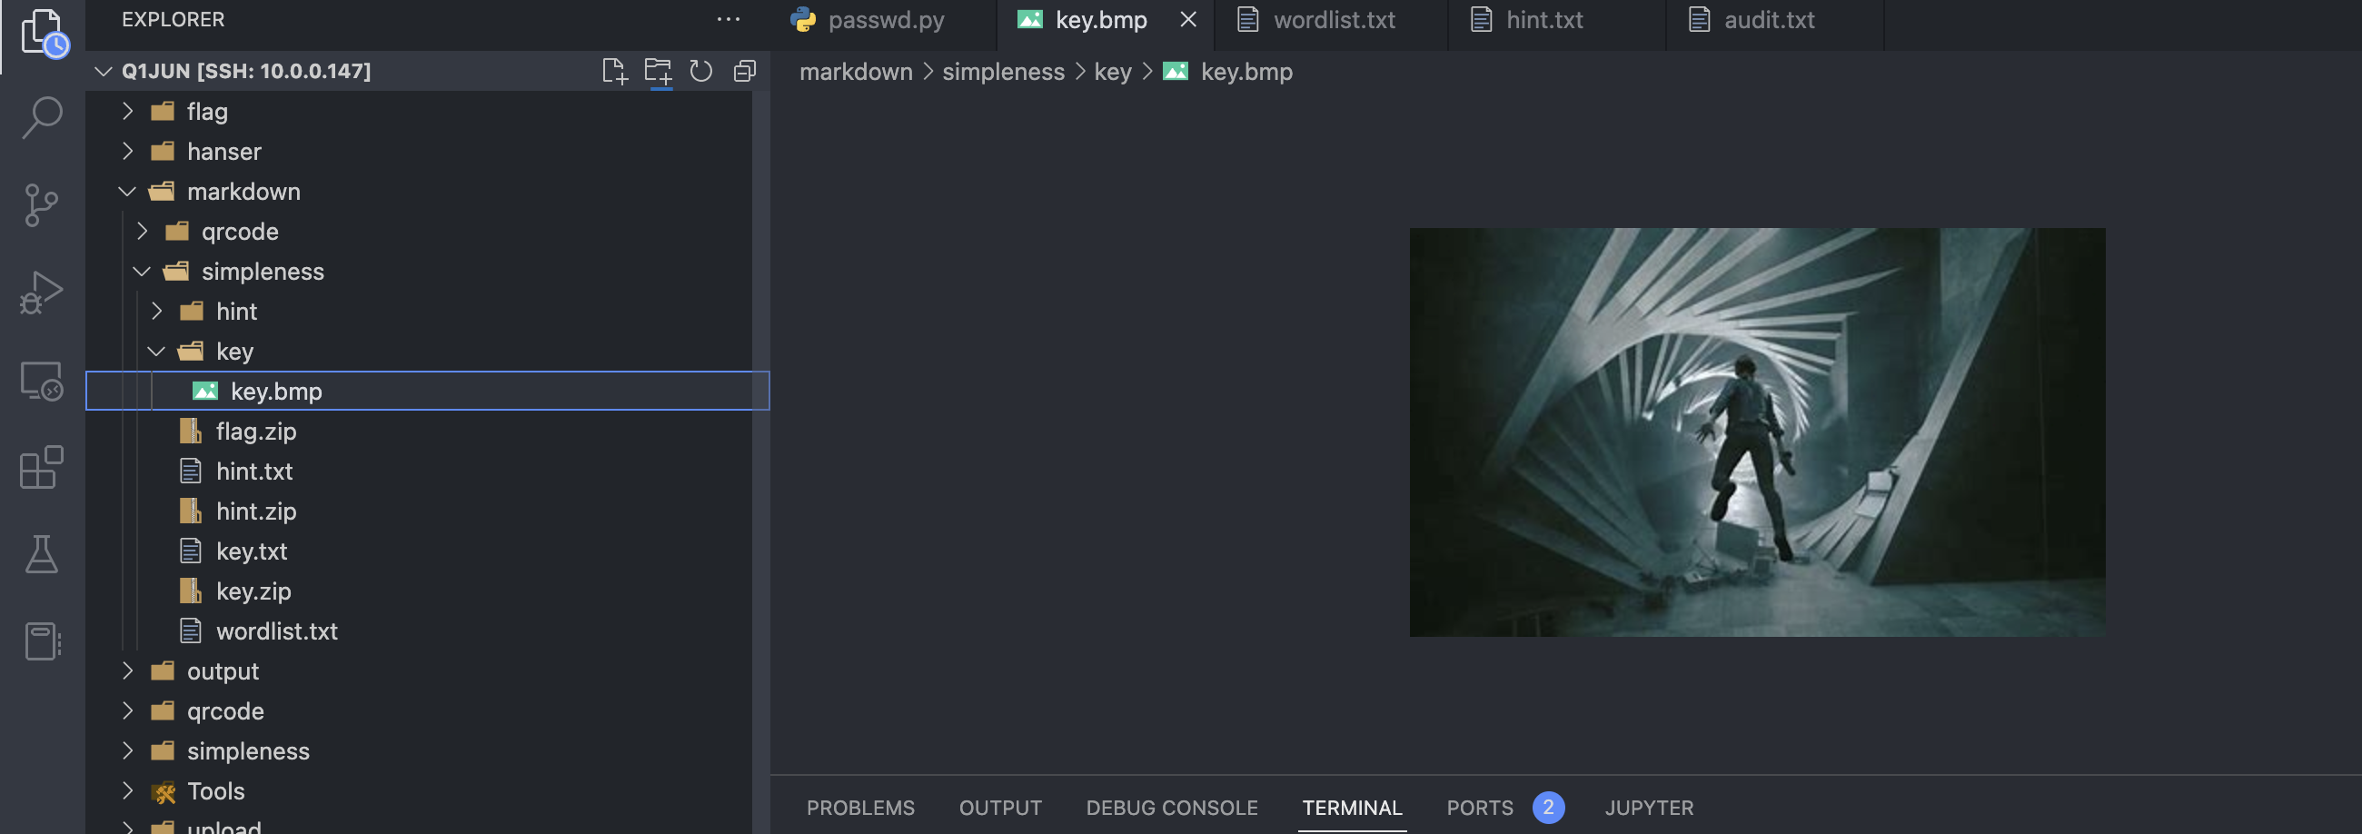Screen dimensions: 2362x834
Task: Collapse the markdown folder
Action: pos(127,192)
